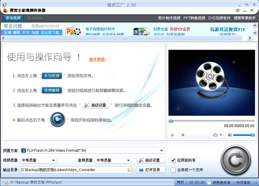Image resolution: width=259 pixels, height=186 pixels.
Task: Click the 00:00:00/00:00:00 time display
Action: pyautogui.click(x=239, y=126)
